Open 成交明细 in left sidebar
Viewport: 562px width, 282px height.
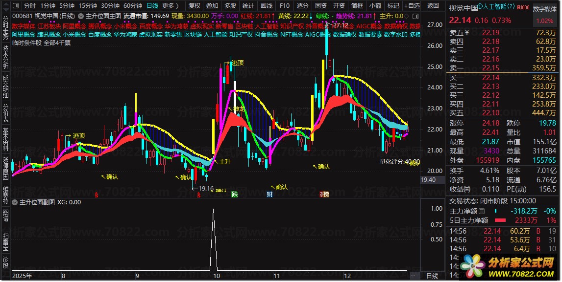coord(6,87)
